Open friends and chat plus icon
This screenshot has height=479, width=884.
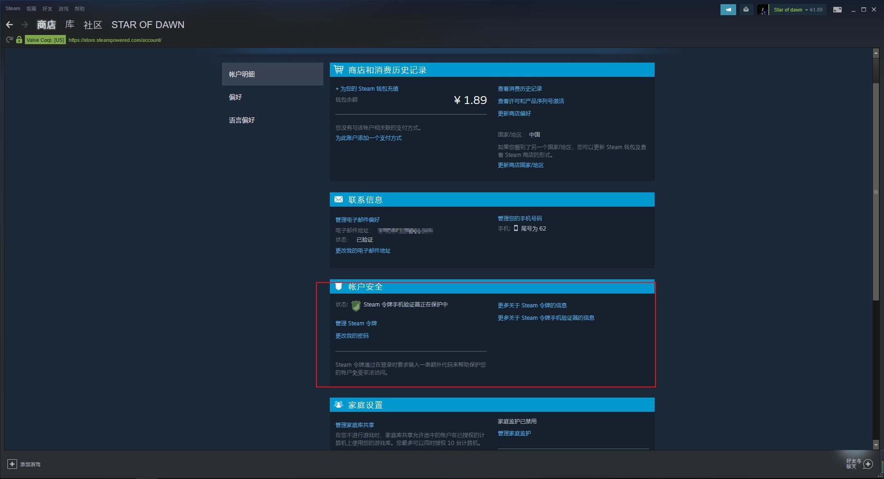click(868, 464)
